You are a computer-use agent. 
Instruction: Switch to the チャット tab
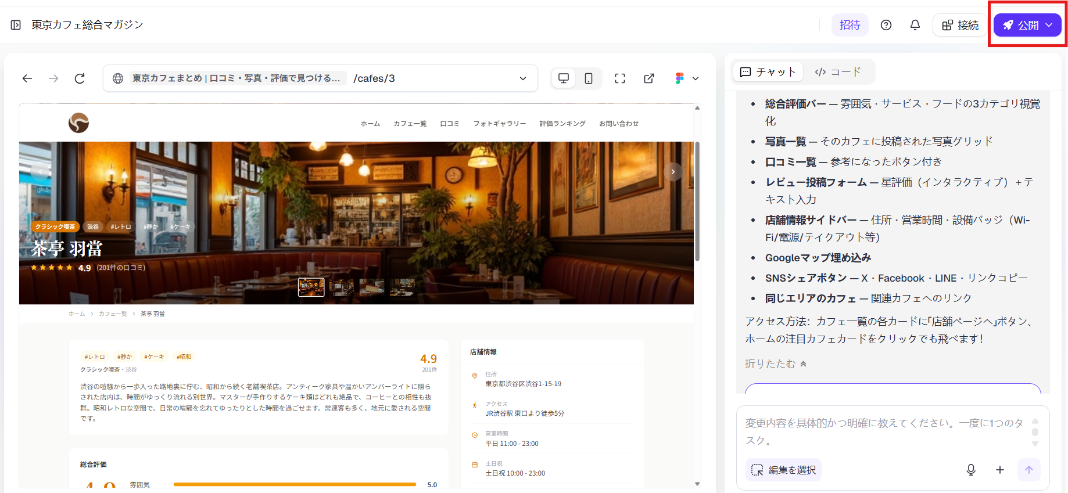768,72
